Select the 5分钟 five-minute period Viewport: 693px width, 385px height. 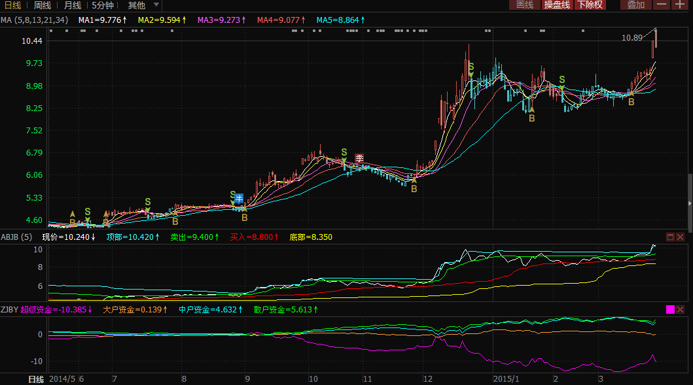click(x=103, y=5)
